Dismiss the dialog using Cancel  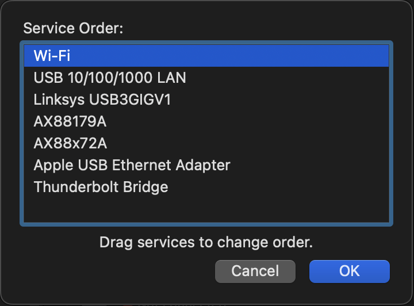click(x=255, y=271)
